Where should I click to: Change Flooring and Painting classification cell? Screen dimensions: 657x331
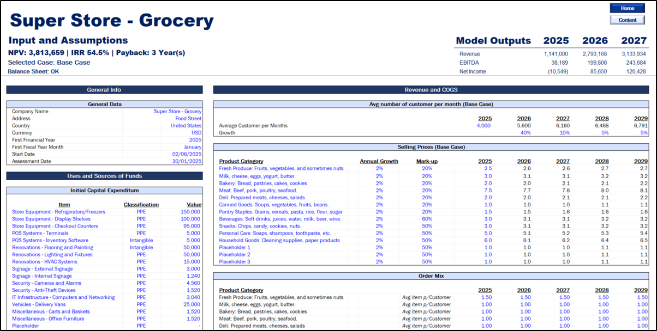coord(141,247)
